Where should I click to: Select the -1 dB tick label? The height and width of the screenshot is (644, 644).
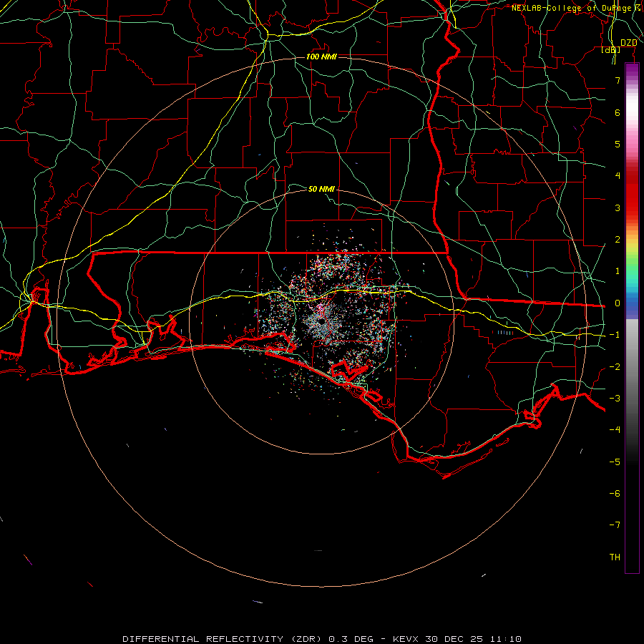[x=615, y=335]
